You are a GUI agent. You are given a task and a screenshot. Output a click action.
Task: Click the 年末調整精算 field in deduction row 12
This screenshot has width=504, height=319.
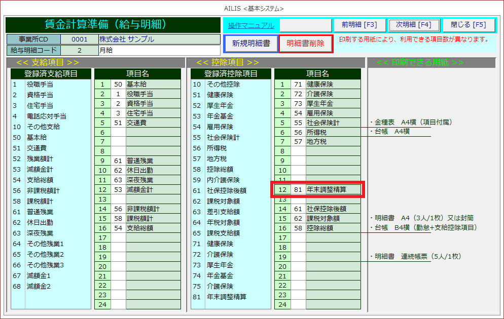point(333,190)
